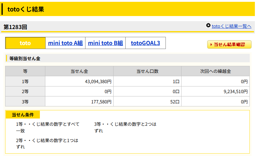Image resolution: width=257 pixels, height=156 pixels.
Task: Click 3等 condition text 2つはずれ
Action: [125, 127]
